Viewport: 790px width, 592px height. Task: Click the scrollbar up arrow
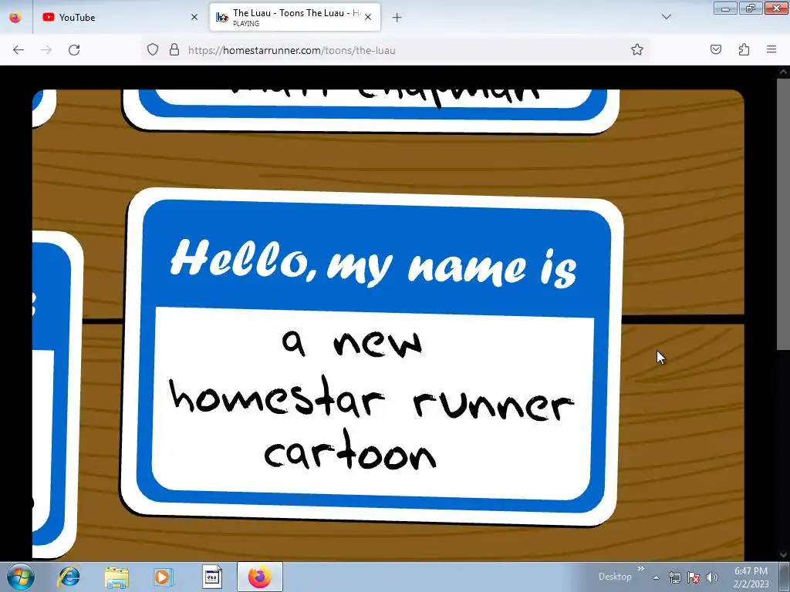click(783, 72)
